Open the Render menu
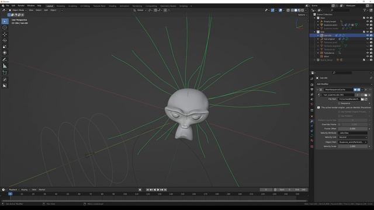Image resolution: width=374 pixels, height=210 pixels. tap(21, 6)
